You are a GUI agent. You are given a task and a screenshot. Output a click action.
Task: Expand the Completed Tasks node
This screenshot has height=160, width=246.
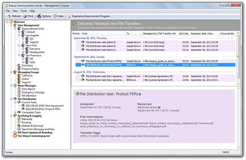coord(15,112)
